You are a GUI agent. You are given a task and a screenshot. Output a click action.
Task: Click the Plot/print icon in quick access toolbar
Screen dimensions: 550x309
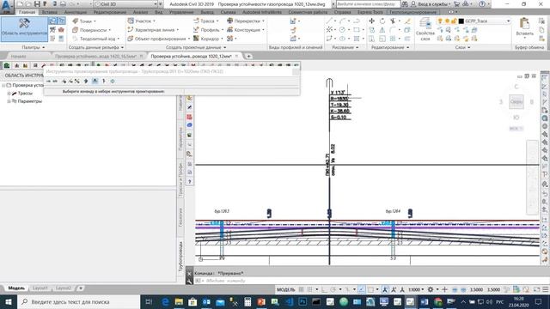(63, 3)
